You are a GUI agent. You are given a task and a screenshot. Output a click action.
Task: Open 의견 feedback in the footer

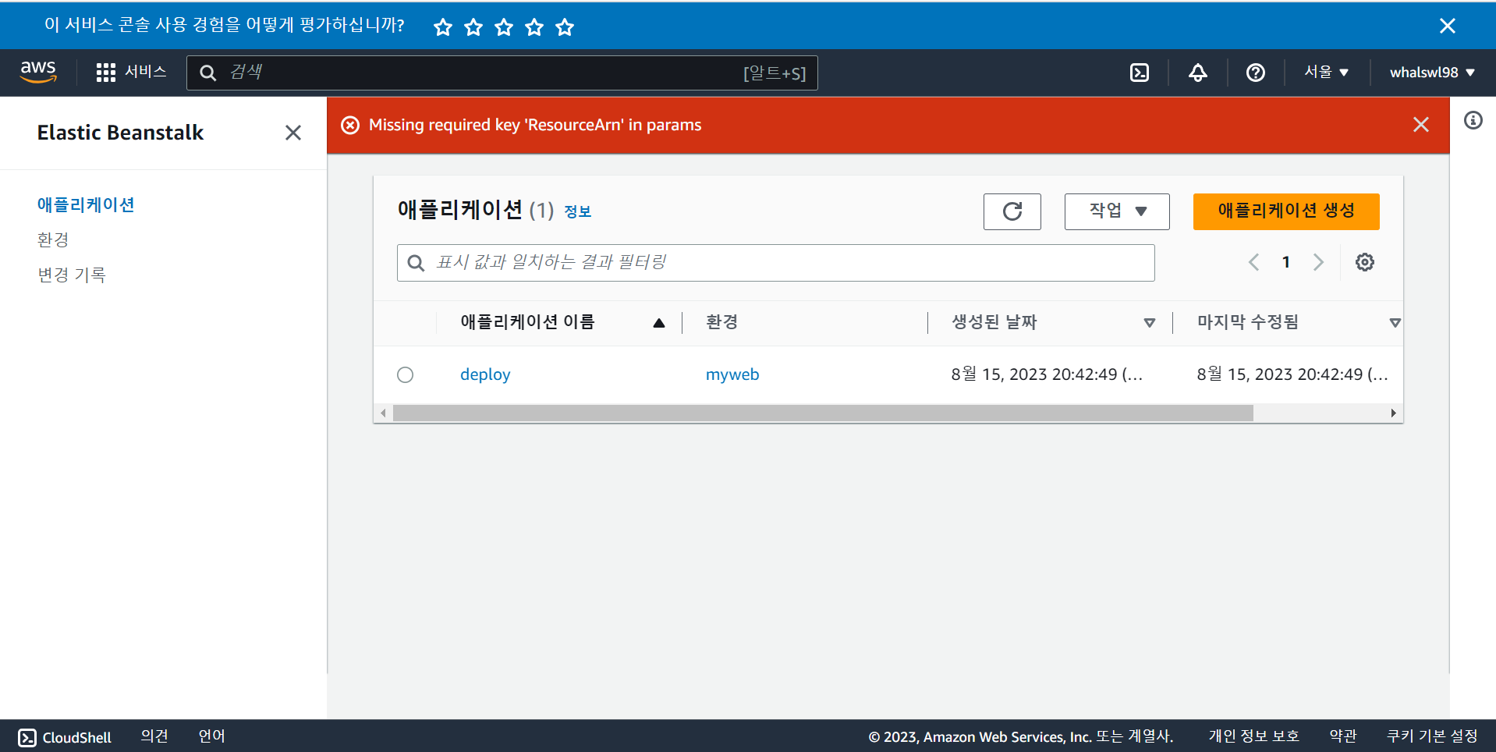(x=154, y=736)
